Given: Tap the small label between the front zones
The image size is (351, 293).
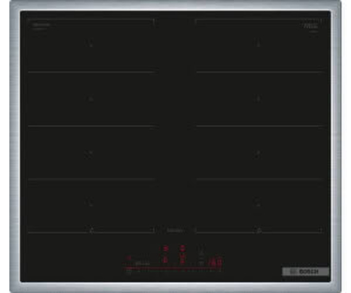Looking at the screenshot, I should point(174,229).
